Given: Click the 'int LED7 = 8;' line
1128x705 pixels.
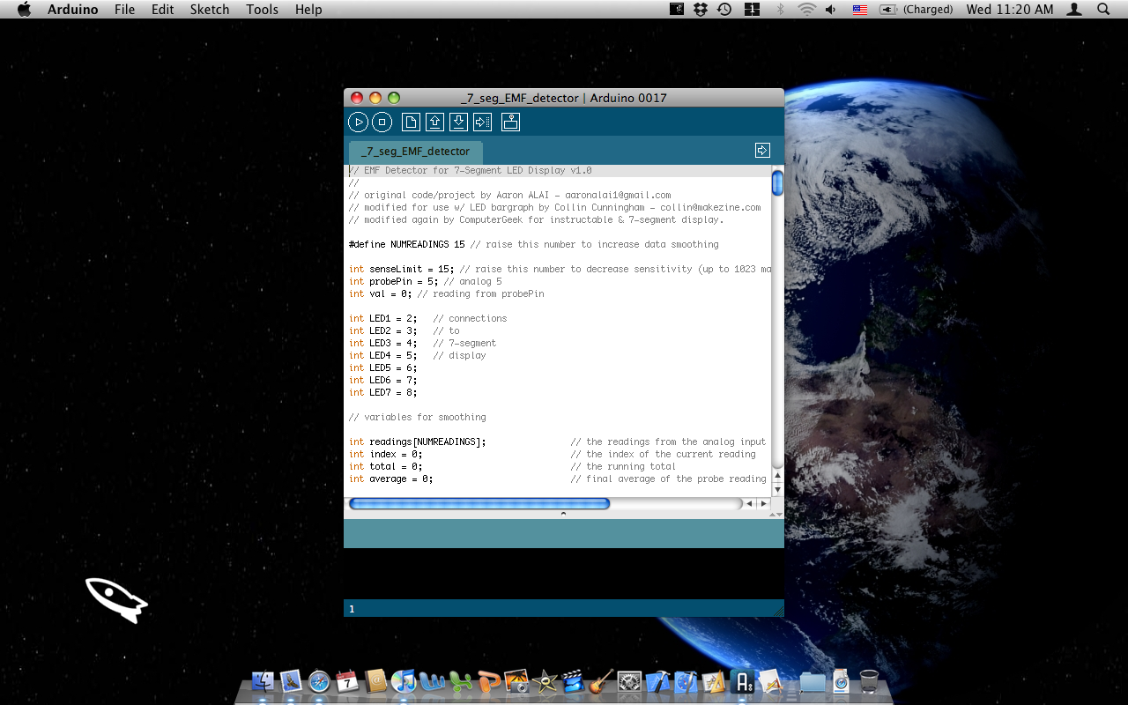Looking at the screenshot, I should click(383, 392).
